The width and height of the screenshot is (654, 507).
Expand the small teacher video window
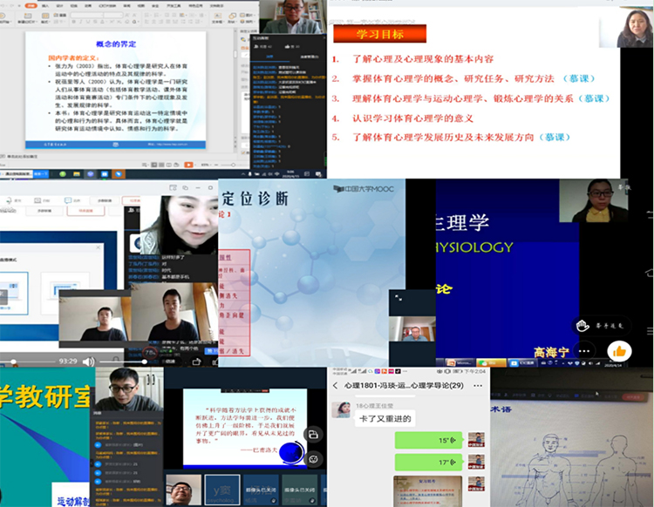(398, 298)
